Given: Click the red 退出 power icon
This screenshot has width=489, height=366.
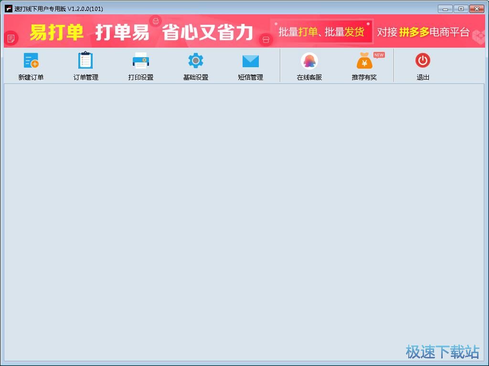Looking at the screenshot, I should [423, 61].
